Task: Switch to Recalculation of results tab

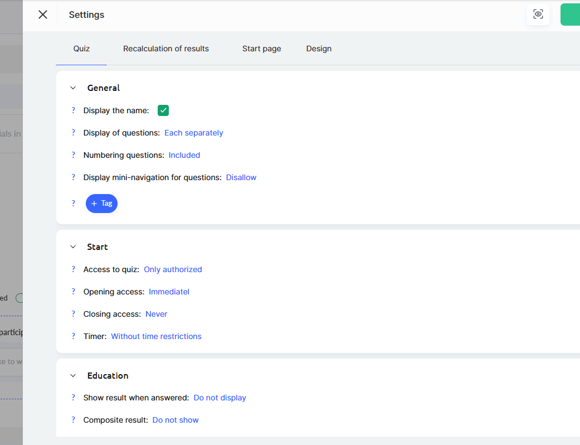Action: [x=166, y=49]
